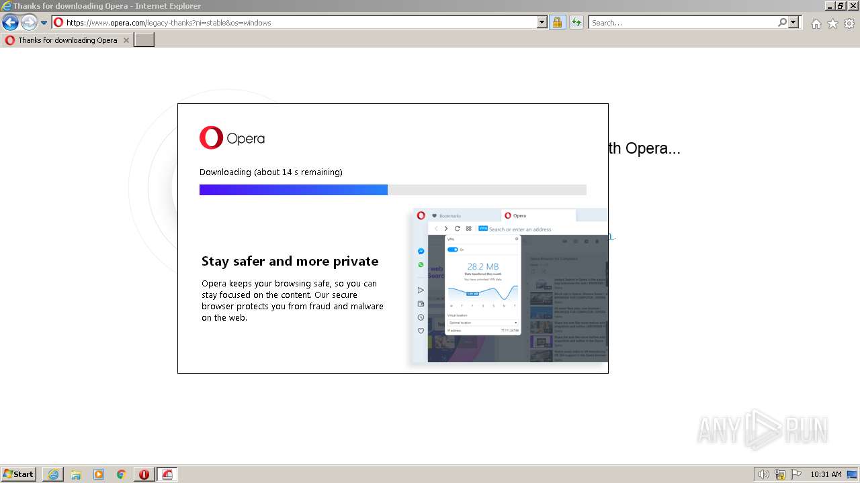Click the Stay safer and more private heading

click(290, 261)
